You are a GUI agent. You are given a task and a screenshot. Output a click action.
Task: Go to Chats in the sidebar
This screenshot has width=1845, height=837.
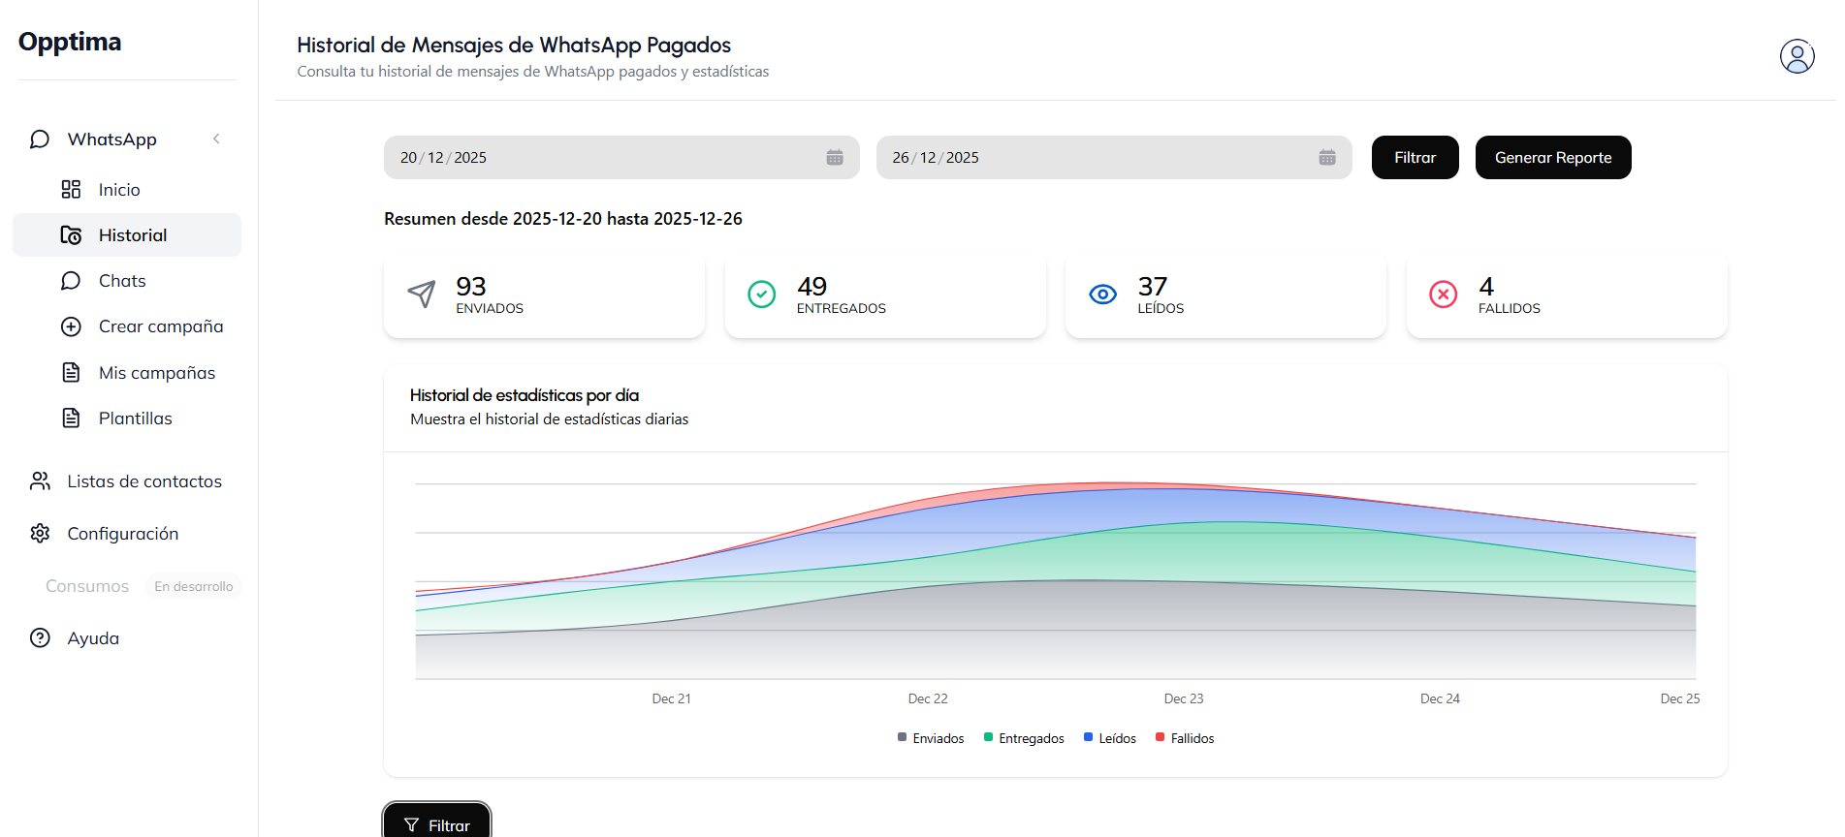122,281
